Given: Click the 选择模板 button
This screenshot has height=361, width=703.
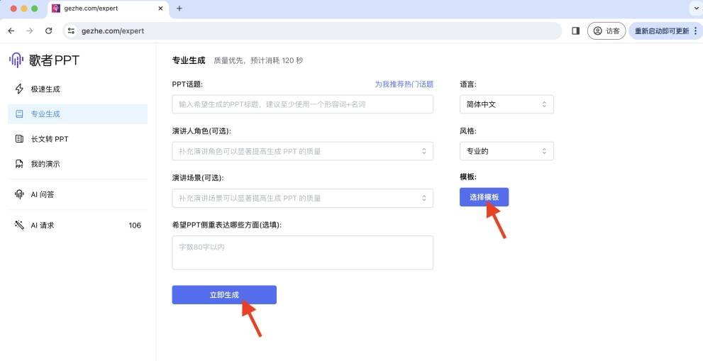Looking at the screenshot, I should 485,197.
